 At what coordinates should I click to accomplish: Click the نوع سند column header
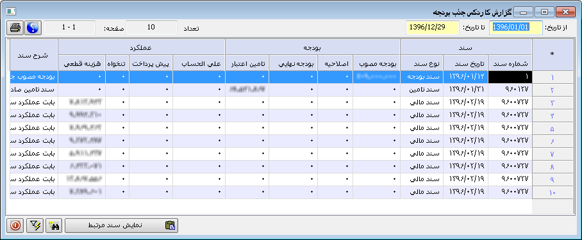pos(422,63)
